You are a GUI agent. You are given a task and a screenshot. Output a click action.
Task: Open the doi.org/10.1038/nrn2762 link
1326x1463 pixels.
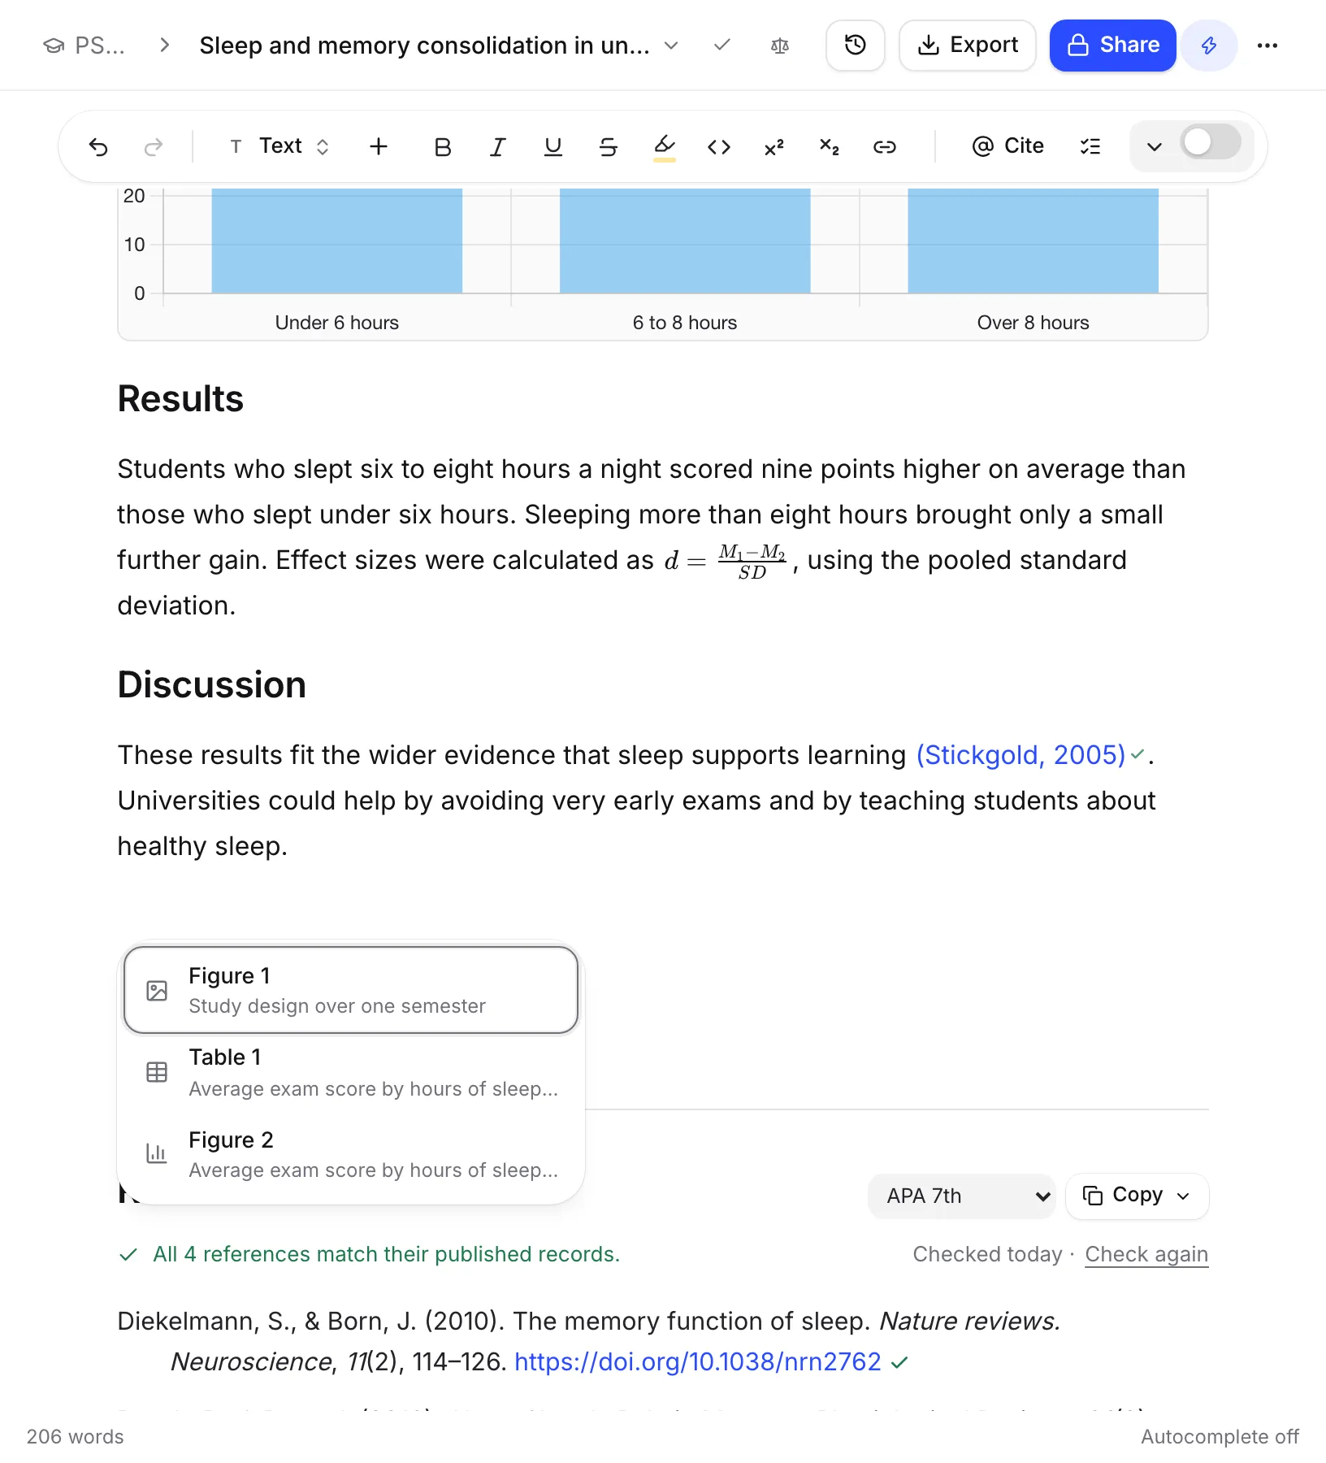click(698, 1361)
